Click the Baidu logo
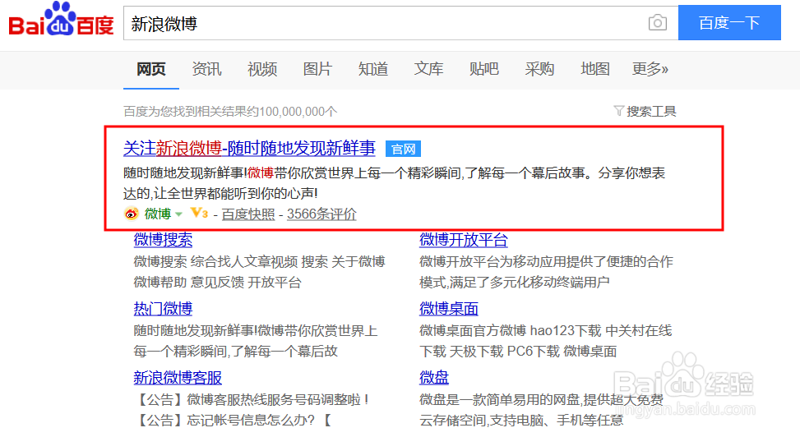This screenshot has height=437, width=800. 61,21
